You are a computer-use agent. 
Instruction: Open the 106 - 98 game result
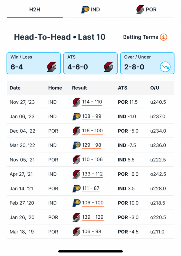[x=92, y=232]
